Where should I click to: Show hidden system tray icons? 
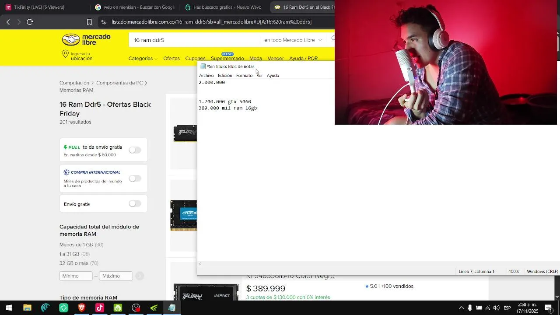click(x=461, y=308)
